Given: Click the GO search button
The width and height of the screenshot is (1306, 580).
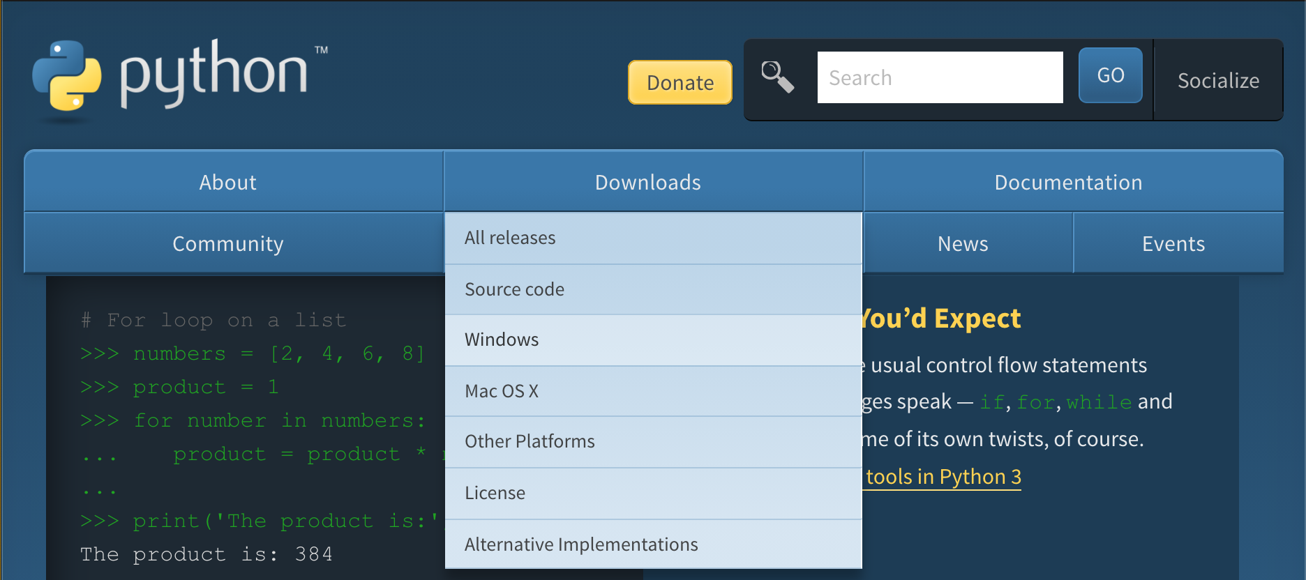Looking at the screenshot, I should [1111, 75].
